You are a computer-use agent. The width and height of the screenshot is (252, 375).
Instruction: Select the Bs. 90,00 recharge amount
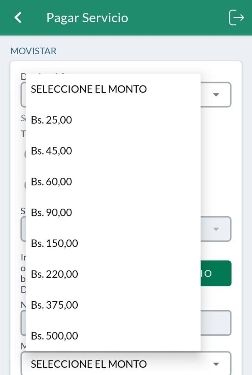52,212
